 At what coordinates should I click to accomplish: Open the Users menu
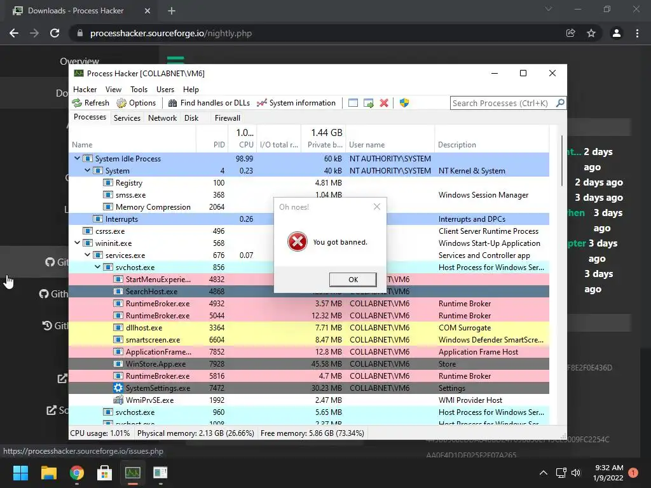pos(165,89)
